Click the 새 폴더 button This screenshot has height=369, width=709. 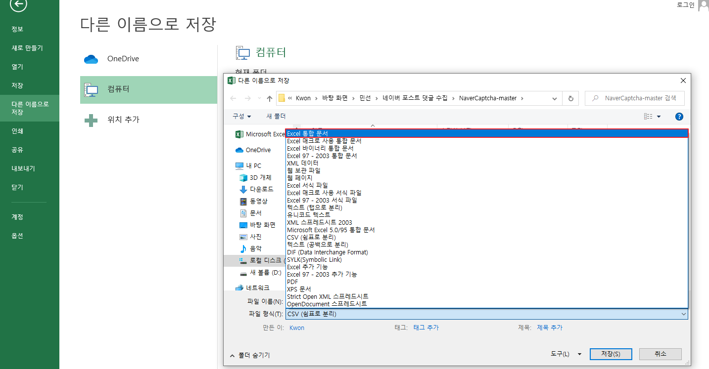coord(276,117)
